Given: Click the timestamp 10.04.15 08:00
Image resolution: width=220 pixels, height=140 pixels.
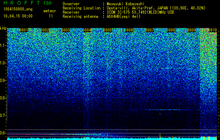Looking at the screenshot, I should tap(18, 16).
